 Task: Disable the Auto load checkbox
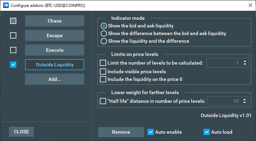point(207,132)
